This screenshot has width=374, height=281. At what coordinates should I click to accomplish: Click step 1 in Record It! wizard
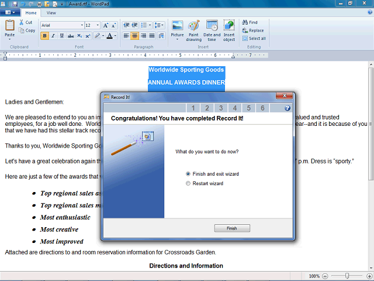[193, 108]
